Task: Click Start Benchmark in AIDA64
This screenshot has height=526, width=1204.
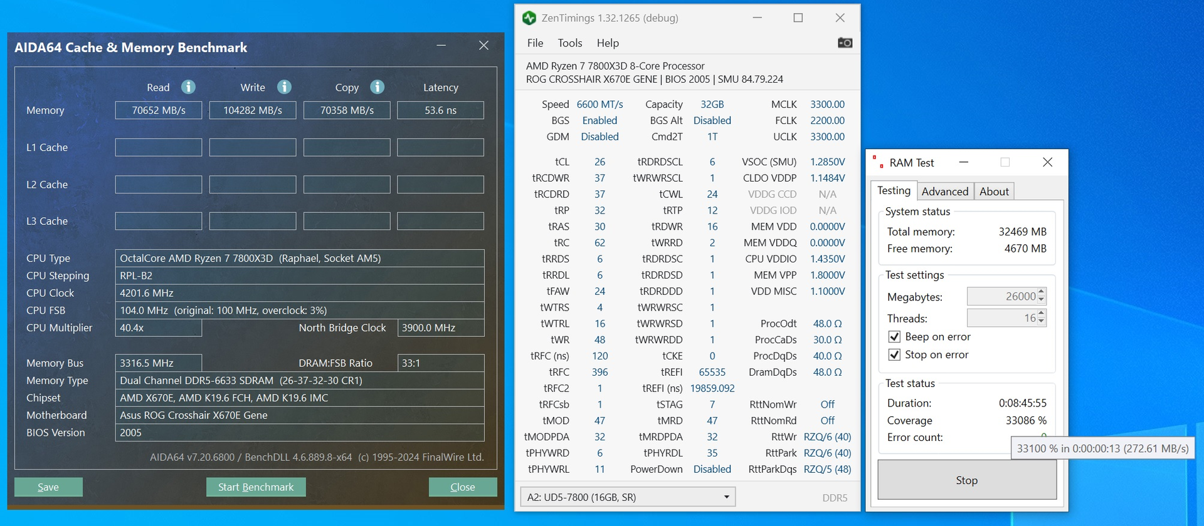Action: tap(256, 487)
